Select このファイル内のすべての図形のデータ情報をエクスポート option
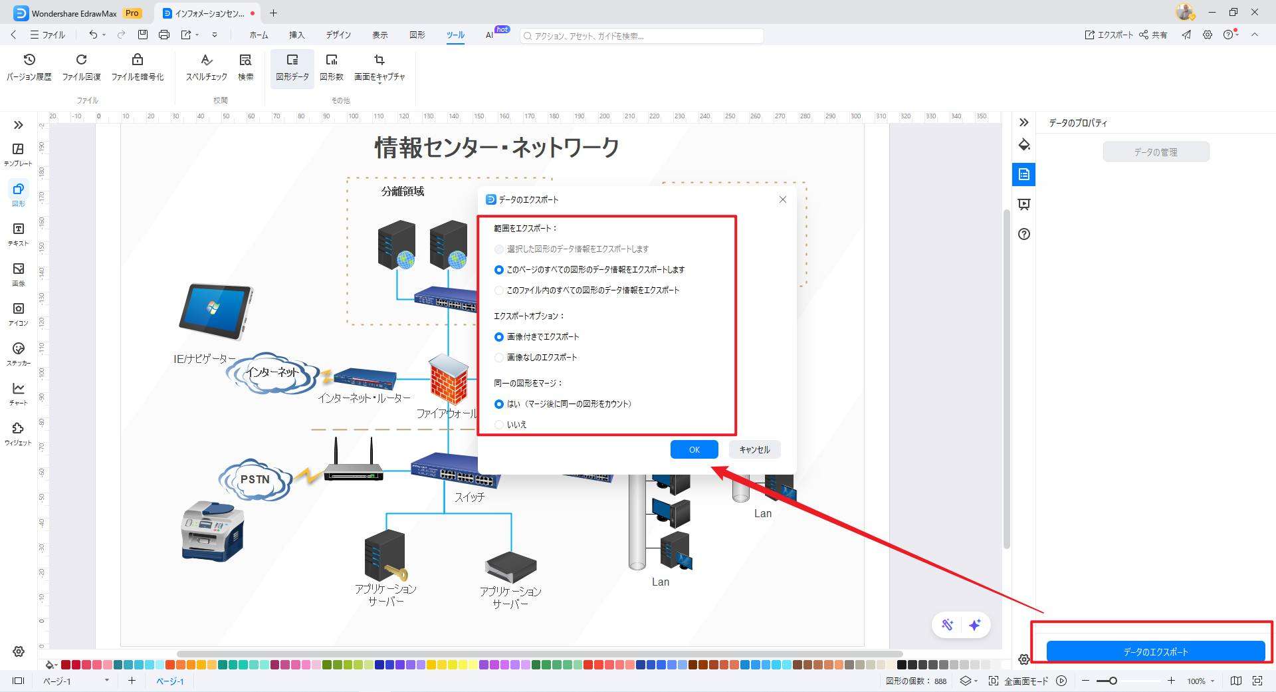Viewport: 1276px width, 692px height. tap(498, 290)
